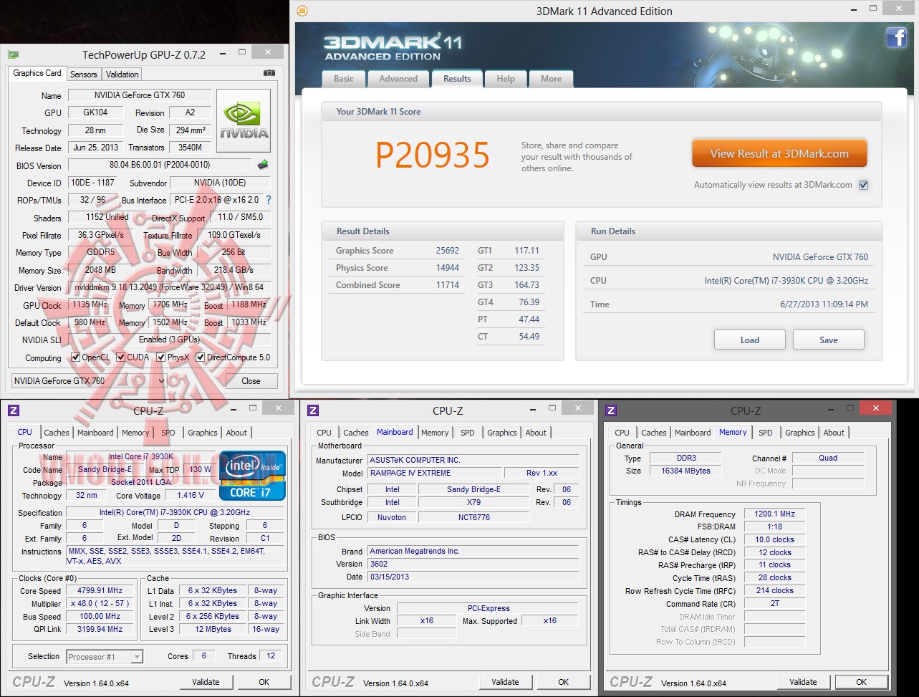Click the Z icon of CPU-Z memory timings window

(611, 410)
